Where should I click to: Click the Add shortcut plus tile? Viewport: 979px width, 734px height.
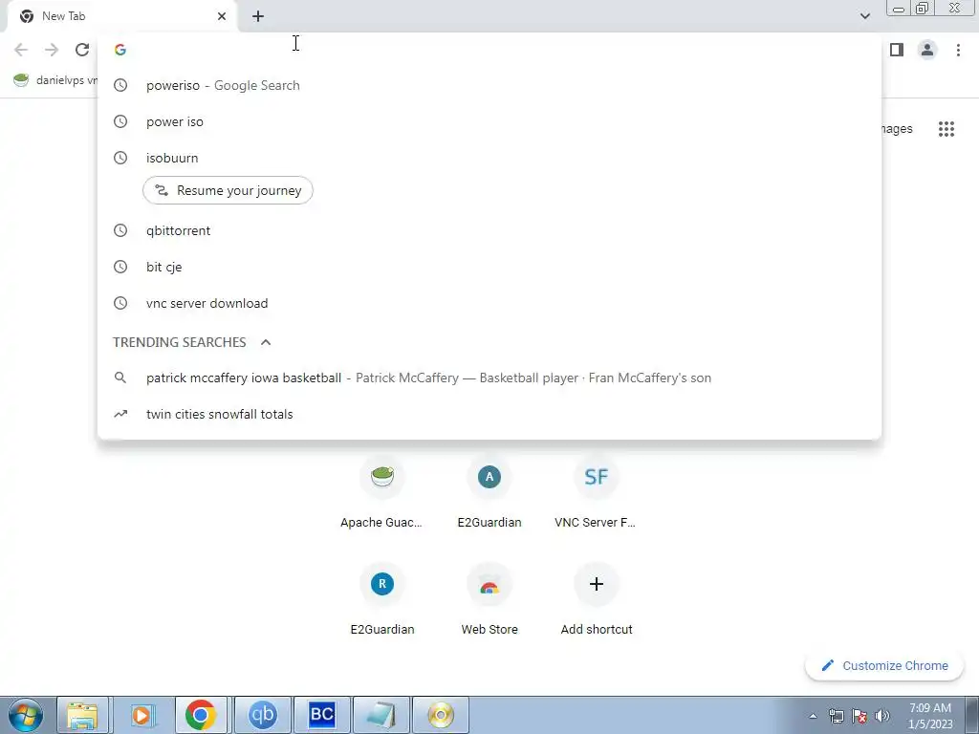click(597, 600)
